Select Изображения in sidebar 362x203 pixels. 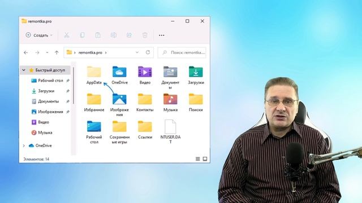click(47, 112)
